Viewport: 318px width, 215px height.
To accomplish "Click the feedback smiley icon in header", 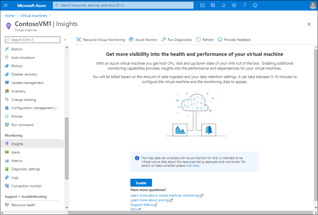I will point(255,5).
